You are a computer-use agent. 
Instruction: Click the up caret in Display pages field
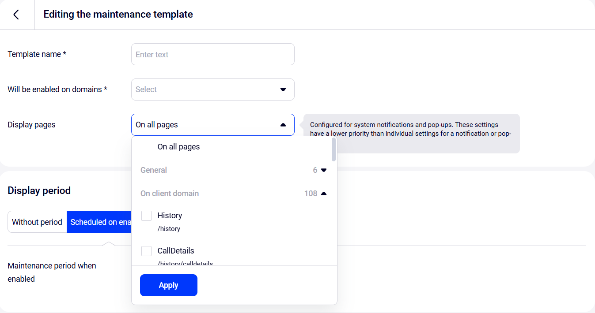coord(283,125)
